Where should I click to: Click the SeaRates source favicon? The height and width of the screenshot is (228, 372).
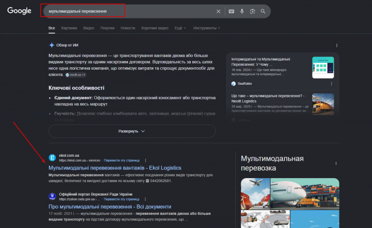pos(233,84)
